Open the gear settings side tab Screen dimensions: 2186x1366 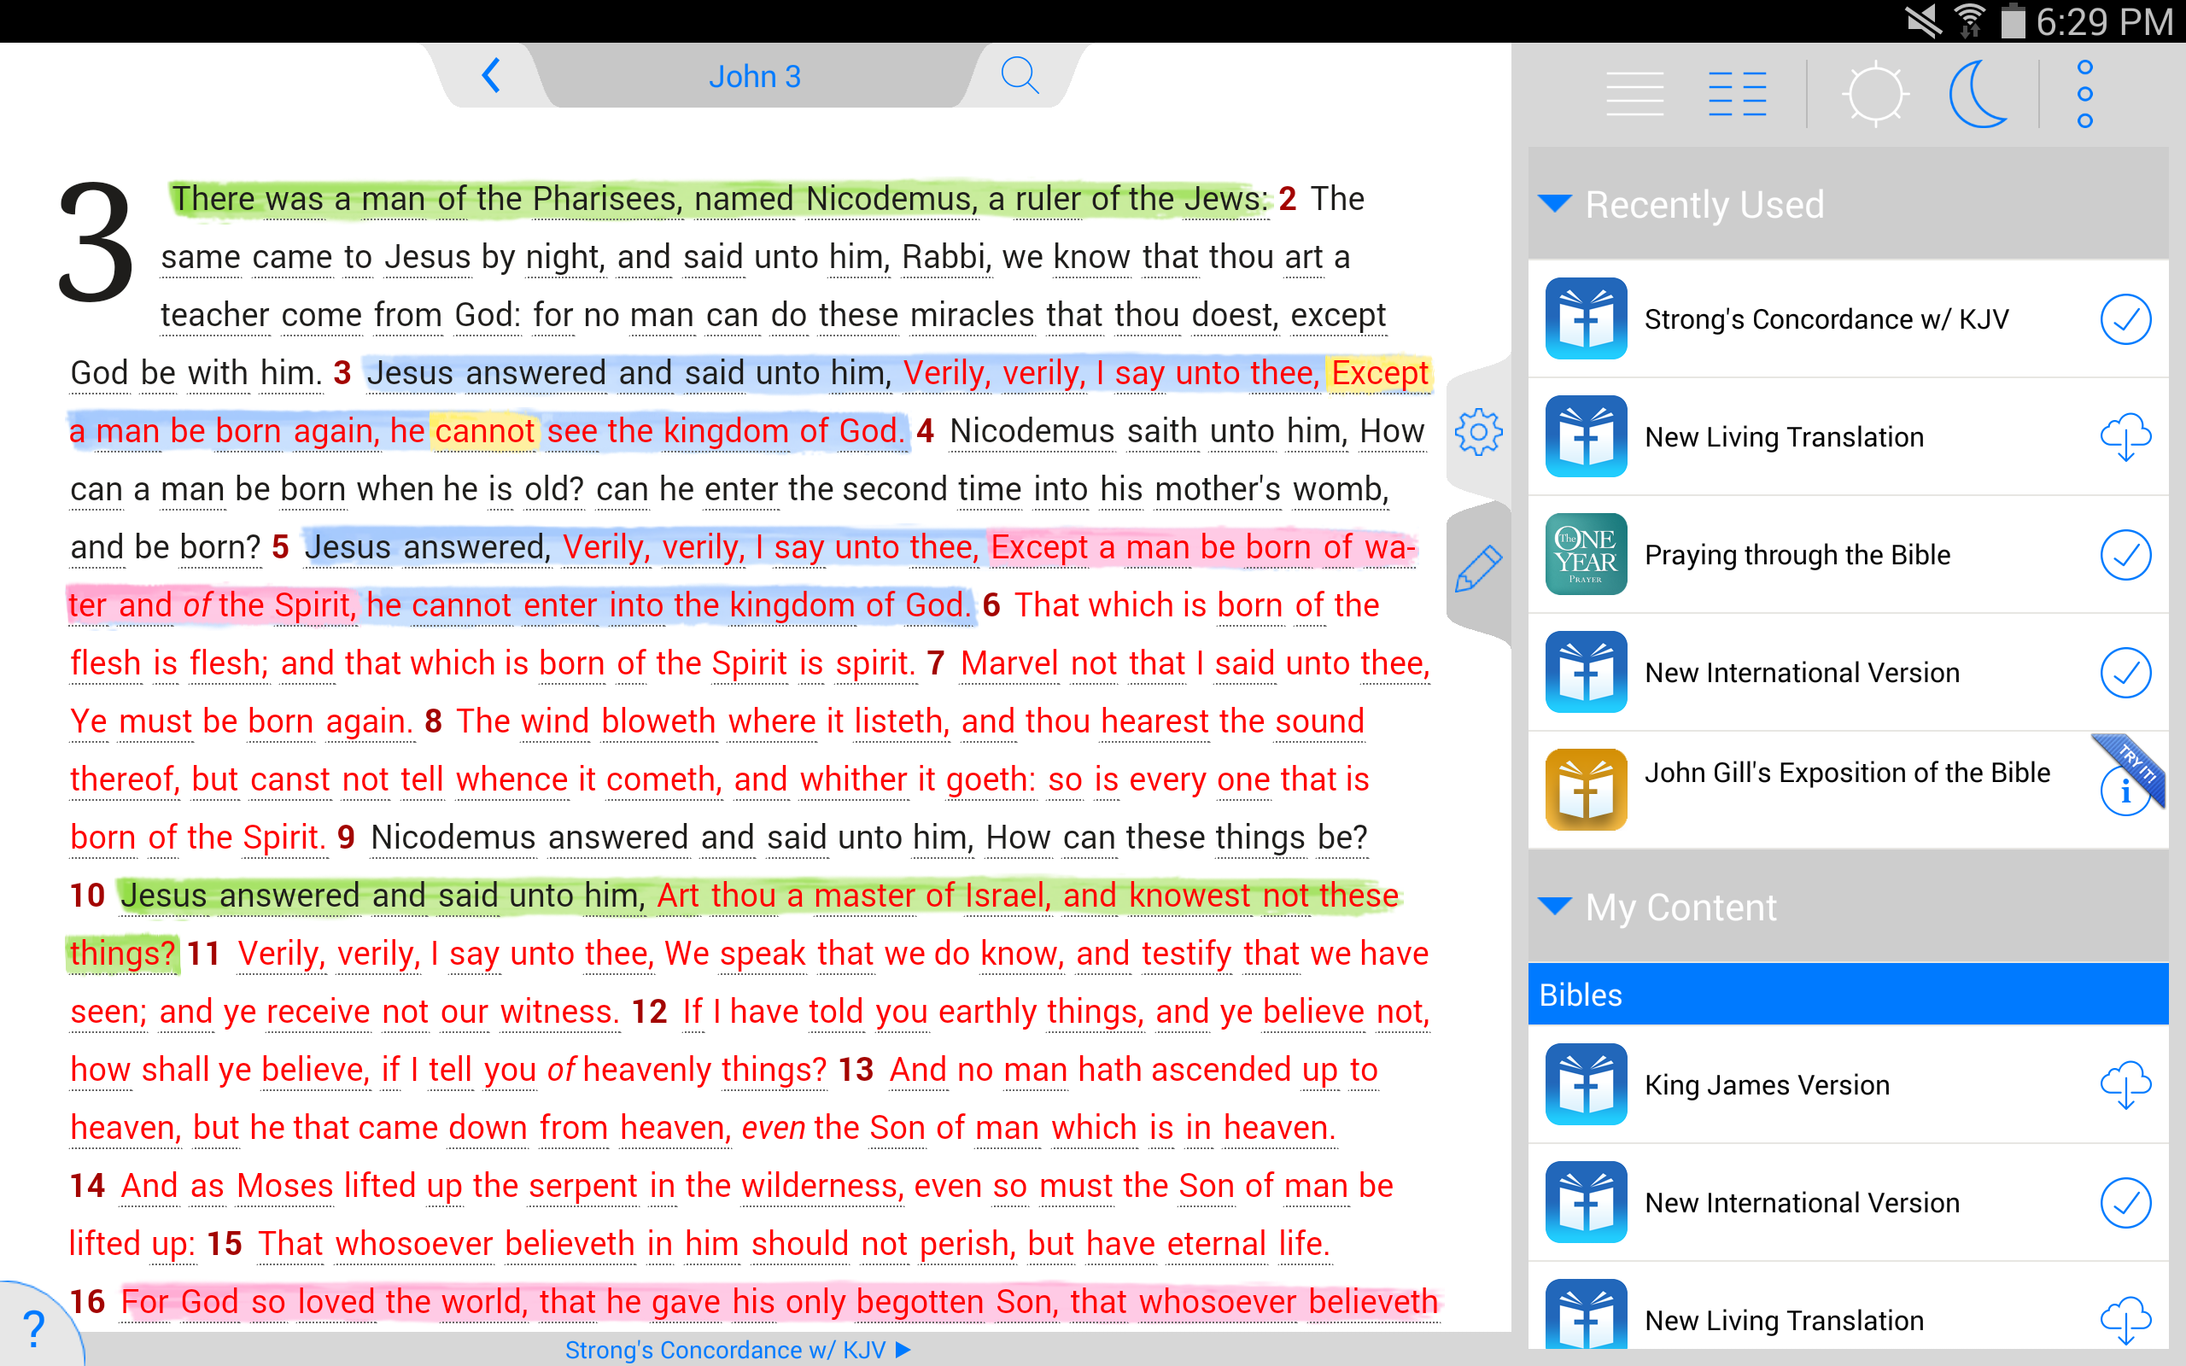(x=1478, y=432)
